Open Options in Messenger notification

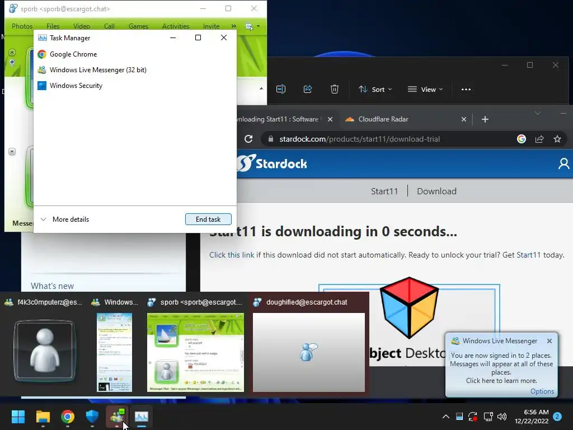[542, 391]
